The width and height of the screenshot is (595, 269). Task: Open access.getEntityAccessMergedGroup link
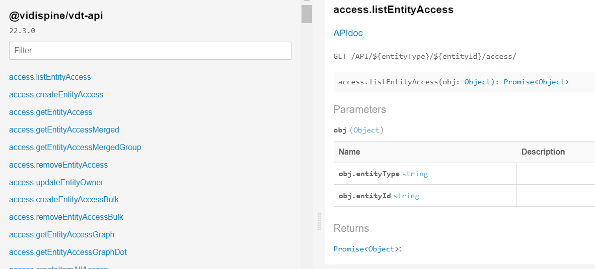click(75, 148)
